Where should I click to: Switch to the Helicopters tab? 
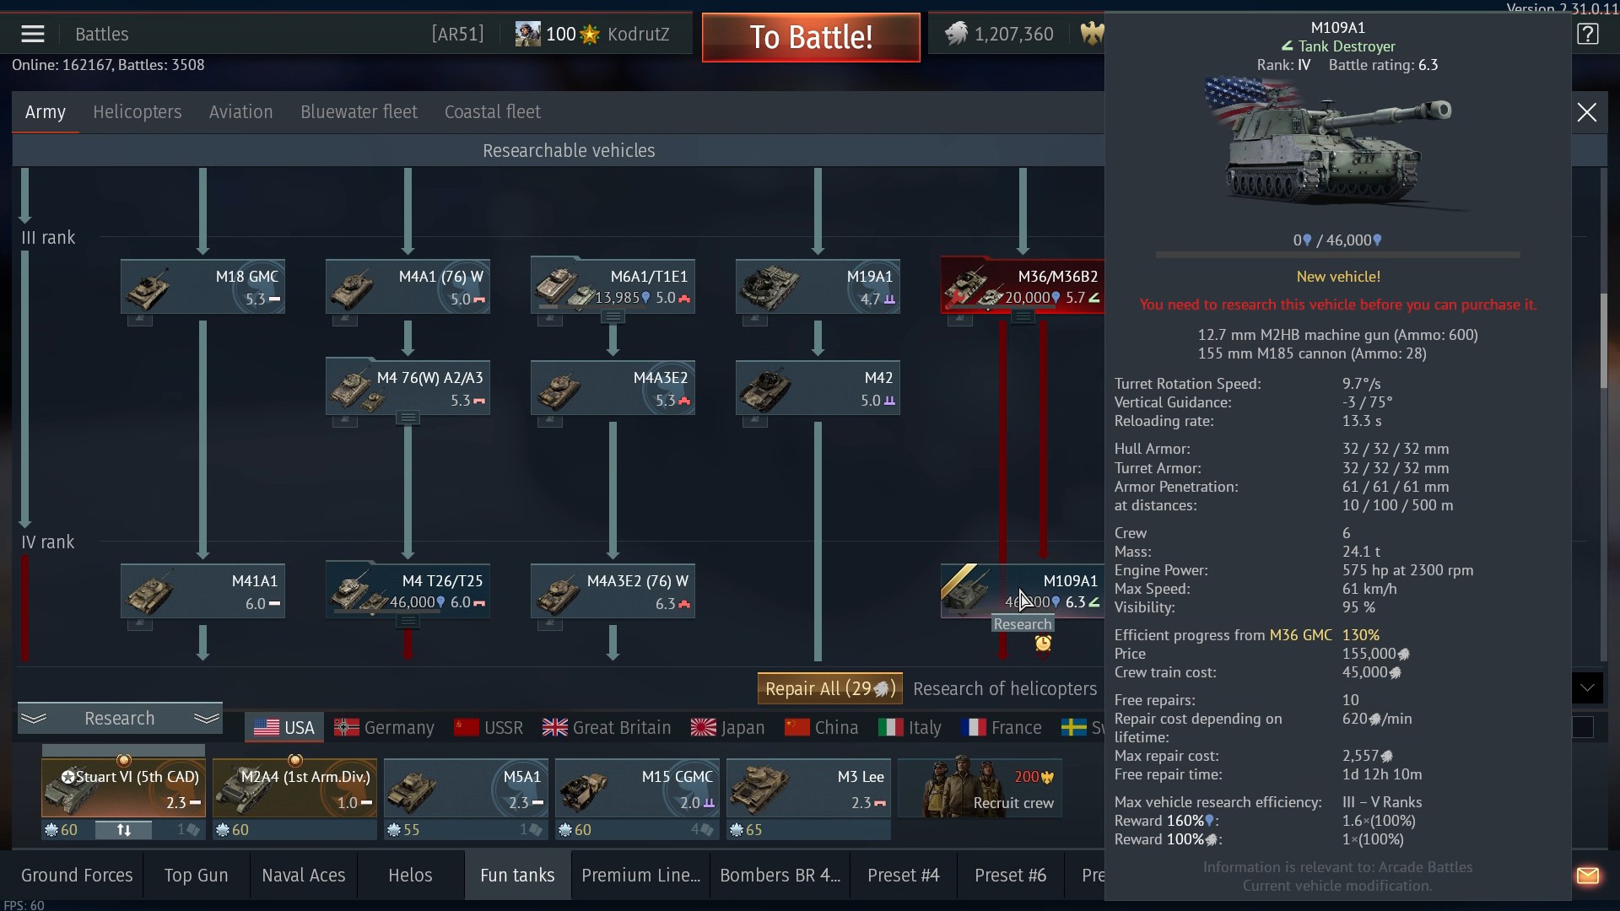coord(138,112)
